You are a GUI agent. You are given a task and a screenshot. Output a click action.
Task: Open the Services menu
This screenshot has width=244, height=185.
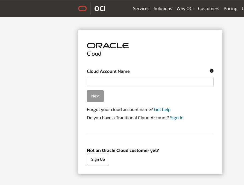point(141,8)
